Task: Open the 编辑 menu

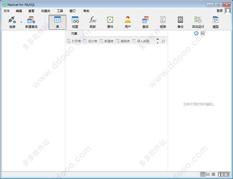Action: click(x=19, y=11)
